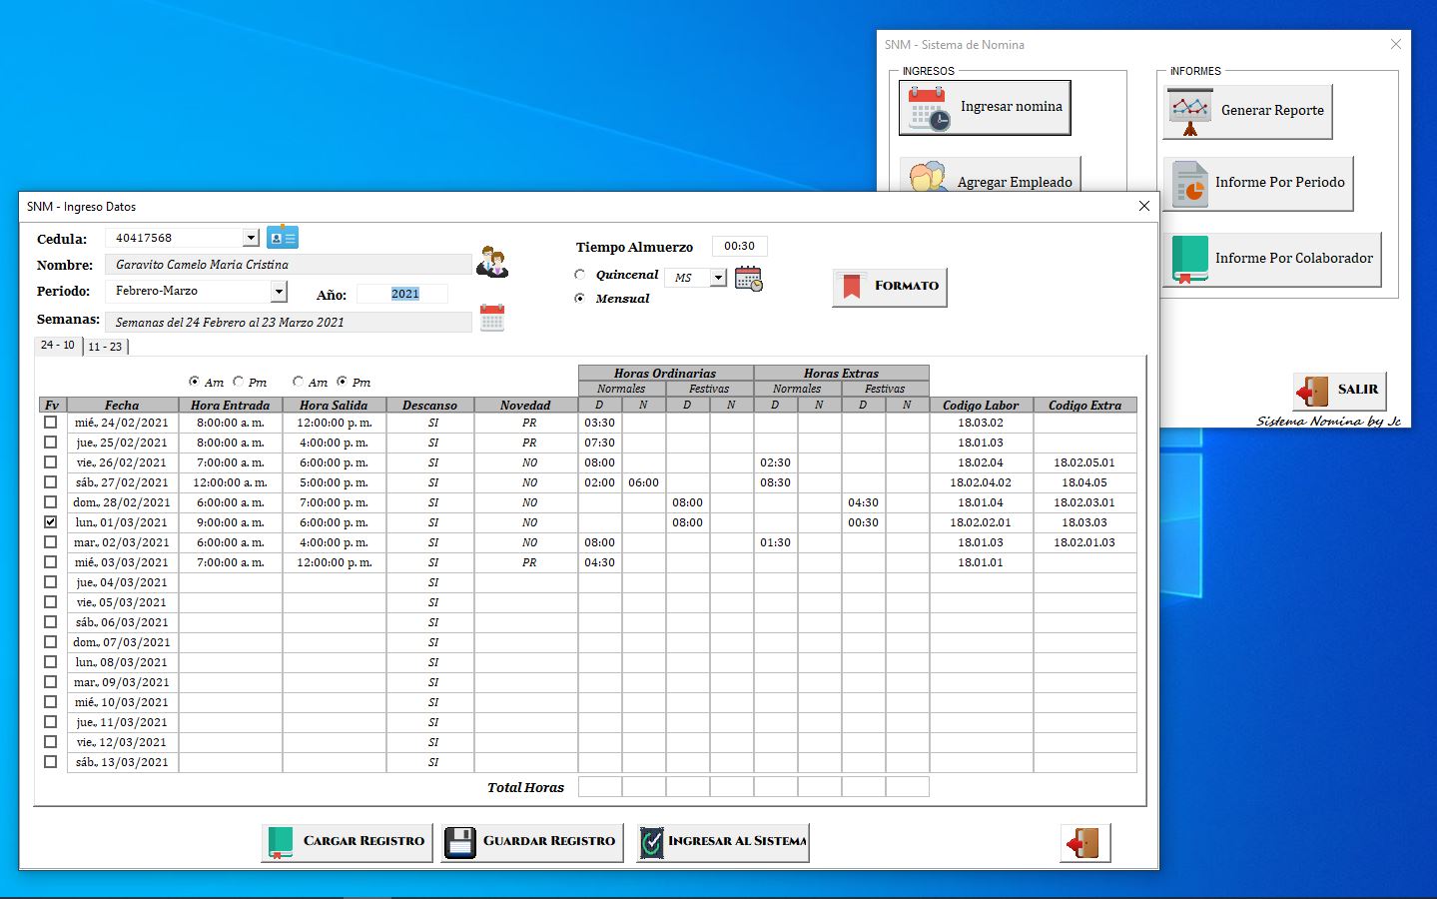1437x899 pixels.
Task: Expand the MS combo box arrow
Action: coord(718,278)
